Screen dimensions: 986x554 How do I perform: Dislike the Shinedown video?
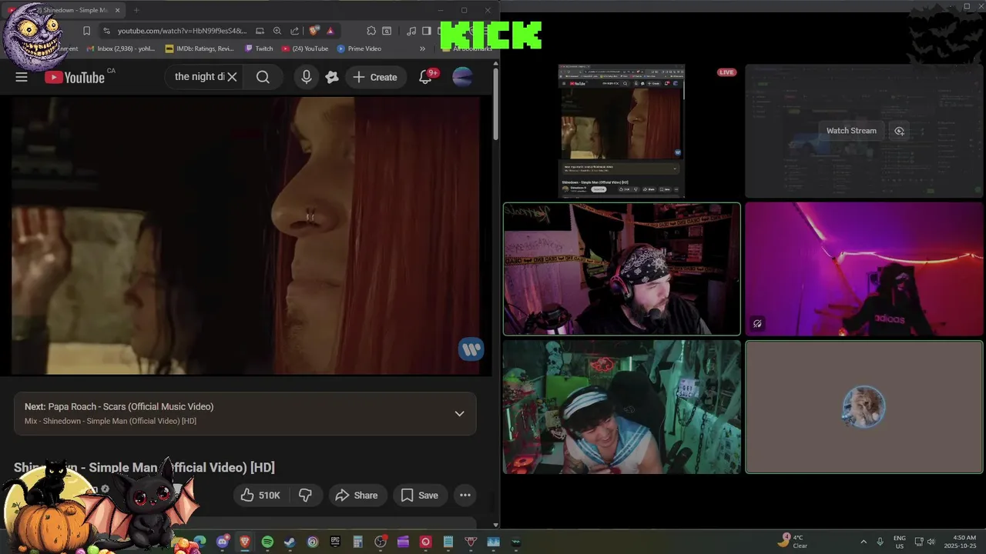click(305, 495)
